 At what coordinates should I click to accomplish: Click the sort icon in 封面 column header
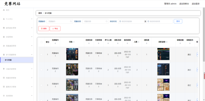coord(74,42)
